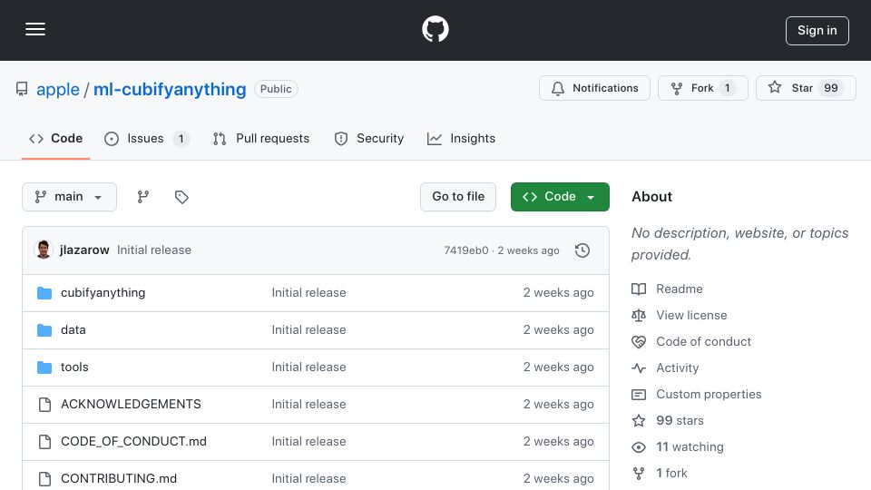
Task: Click the Activity pulse icon
Action: coord(639,367)
